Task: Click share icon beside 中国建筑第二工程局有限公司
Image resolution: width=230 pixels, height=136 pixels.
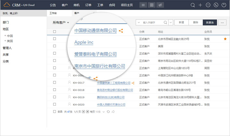Action: [133, 83]
